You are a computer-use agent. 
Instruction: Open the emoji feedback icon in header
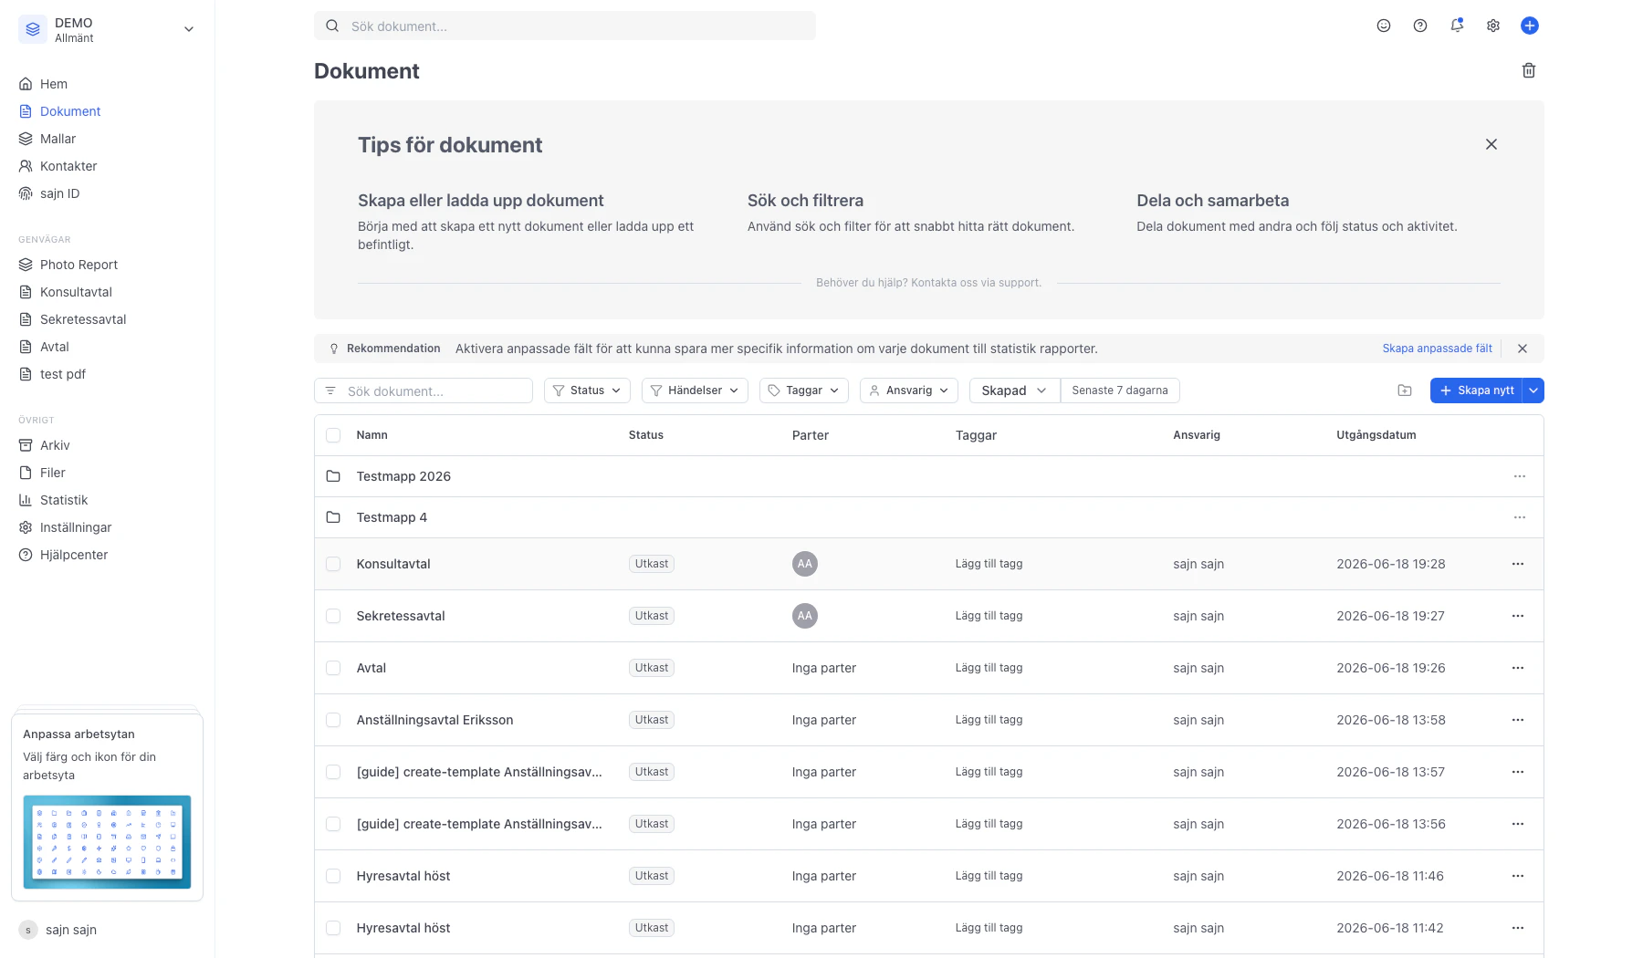[x=1384, y=26]
